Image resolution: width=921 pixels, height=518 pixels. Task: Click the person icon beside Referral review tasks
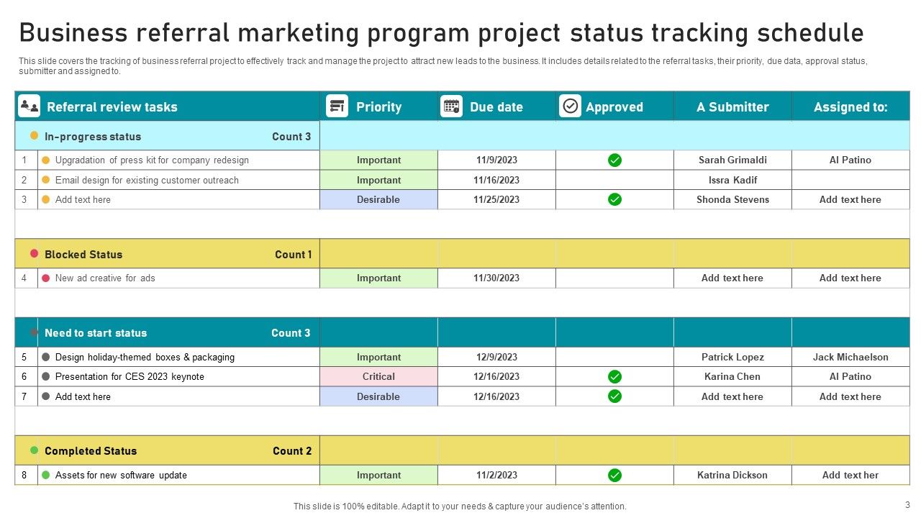[x=28, y=106]
